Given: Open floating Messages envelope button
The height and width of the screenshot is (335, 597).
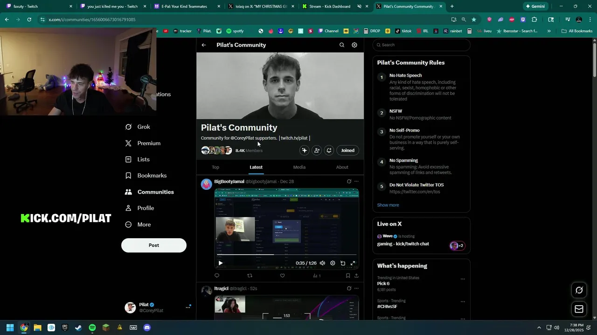Looking at the screenshot, I should tap(579, 309).
